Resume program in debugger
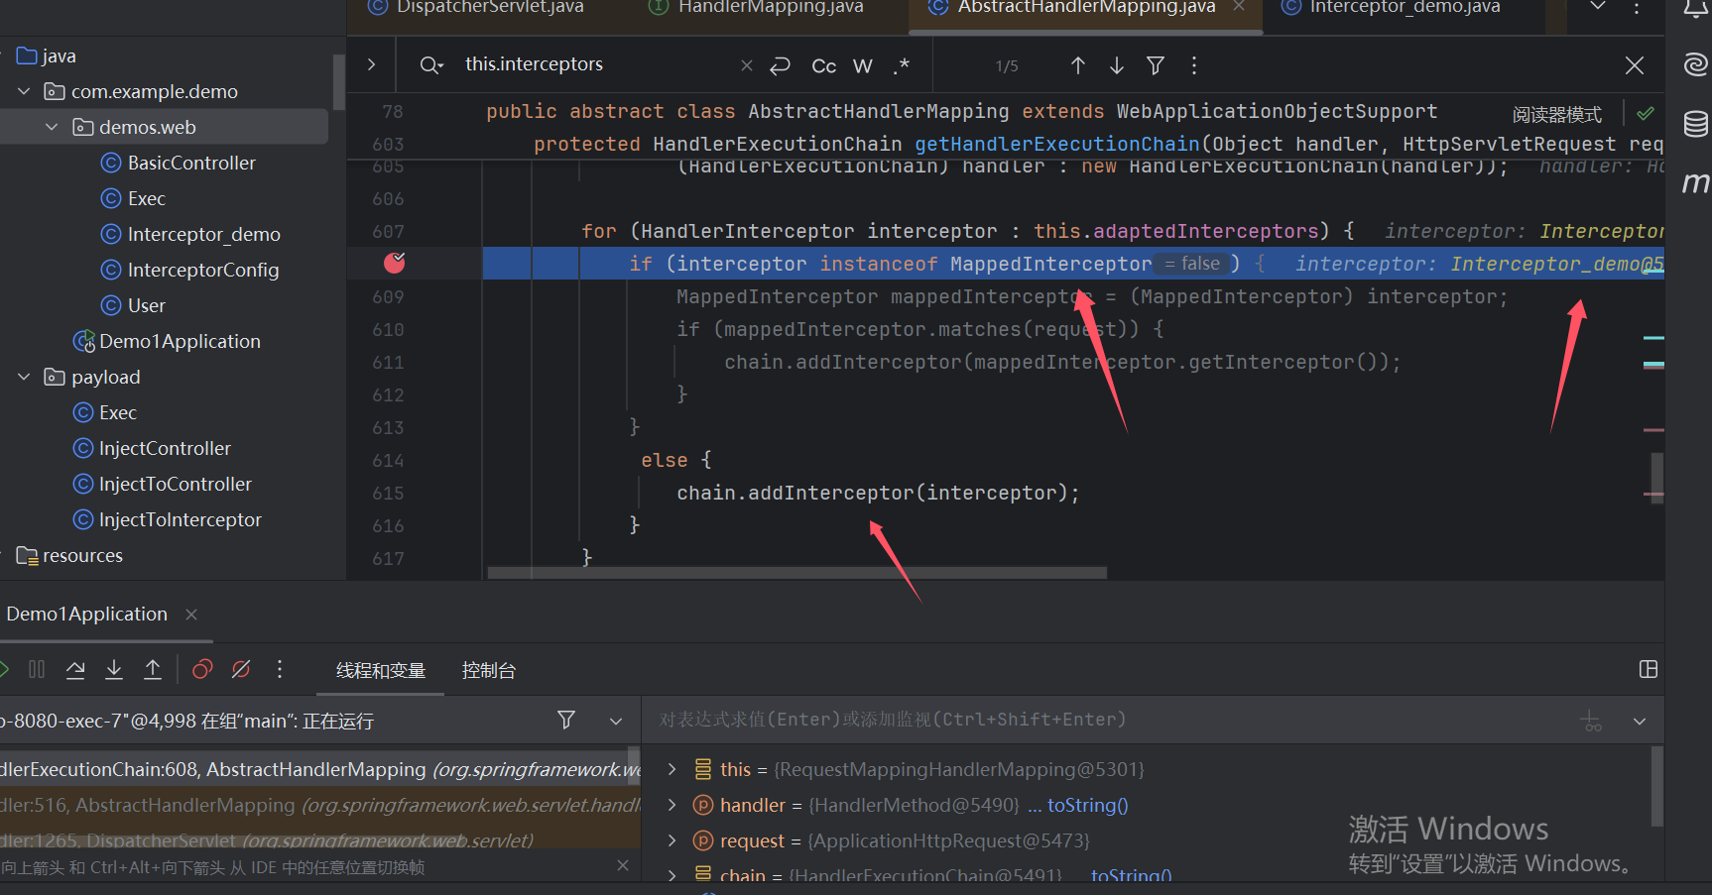 pos(3,669)
